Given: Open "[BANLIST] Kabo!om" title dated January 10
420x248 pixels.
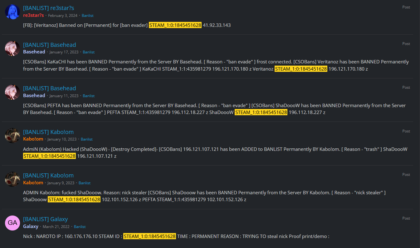Looking at the screenshot, I should tap(48, 132).
